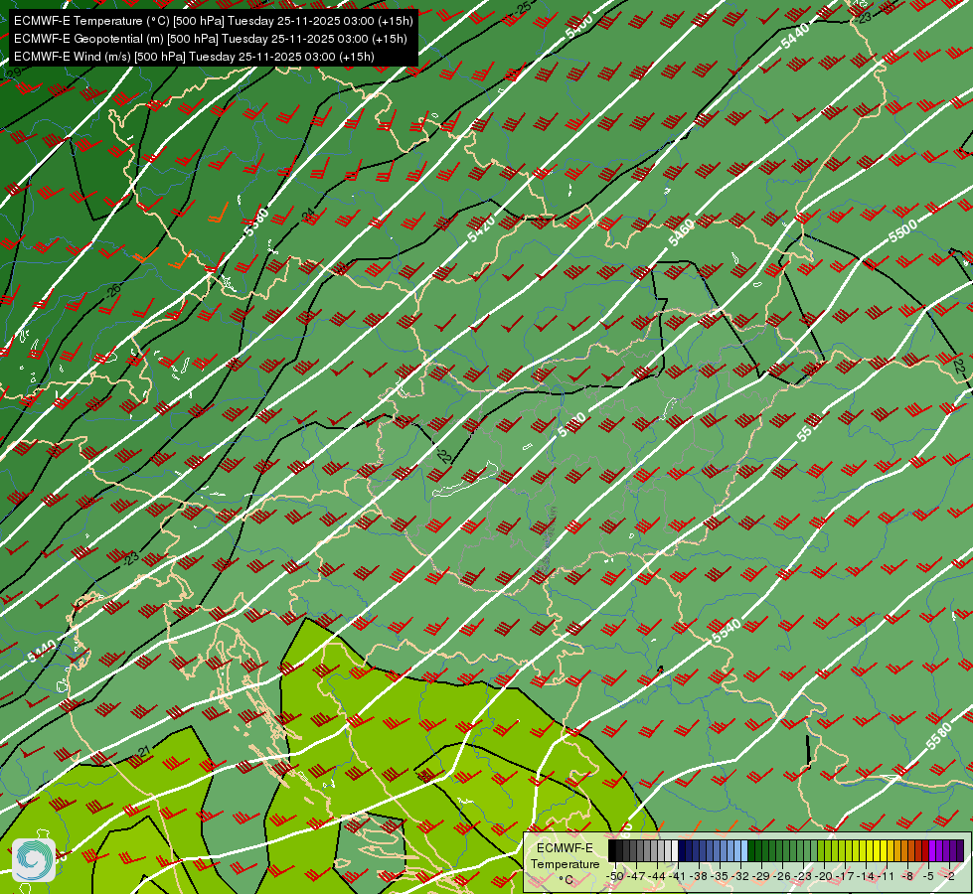This screenshot has width=973, height=894.
Task: Click the -23 isotherm label on left
Action: click(x=130, y=557)
